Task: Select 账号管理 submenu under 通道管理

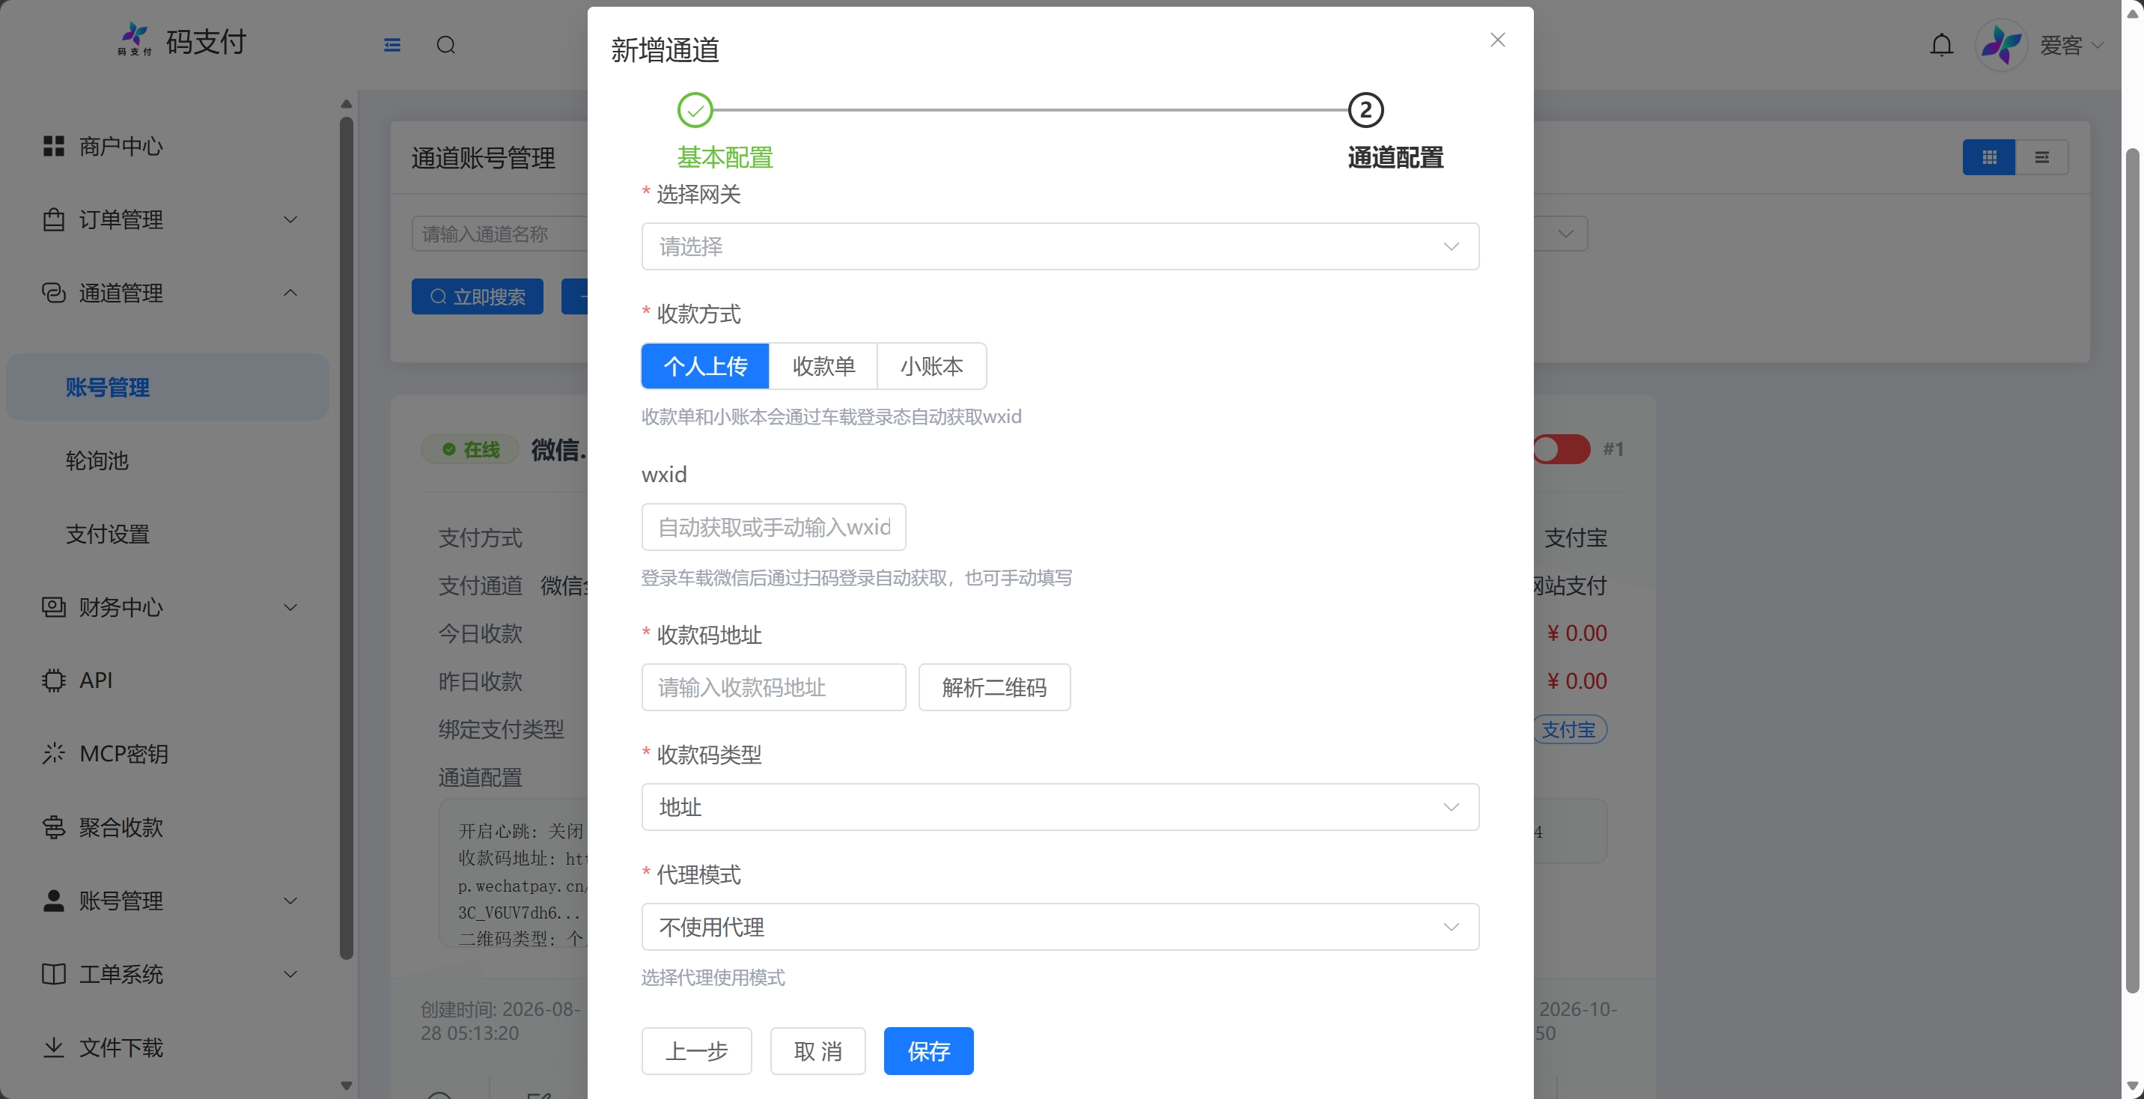Action: pyautogui.click(x=168, y=387)
